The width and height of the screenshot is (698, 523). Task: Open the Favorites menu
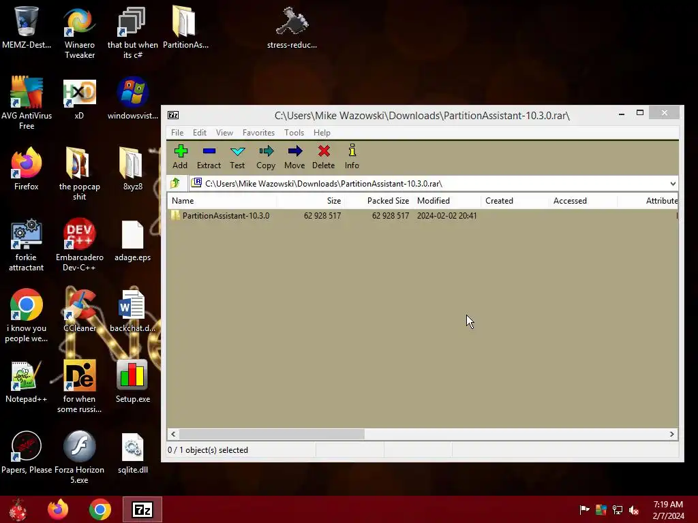(258, 133)
